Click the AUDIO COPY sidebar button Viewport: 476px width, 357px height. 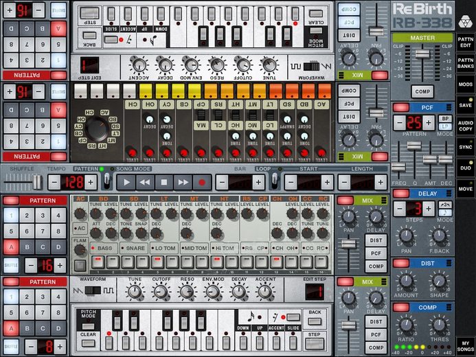point(466,126)
